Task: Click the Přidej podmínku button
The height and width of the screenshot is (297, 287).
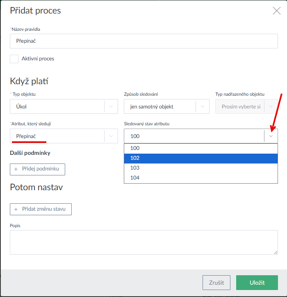Action: [x=37, y=169]
